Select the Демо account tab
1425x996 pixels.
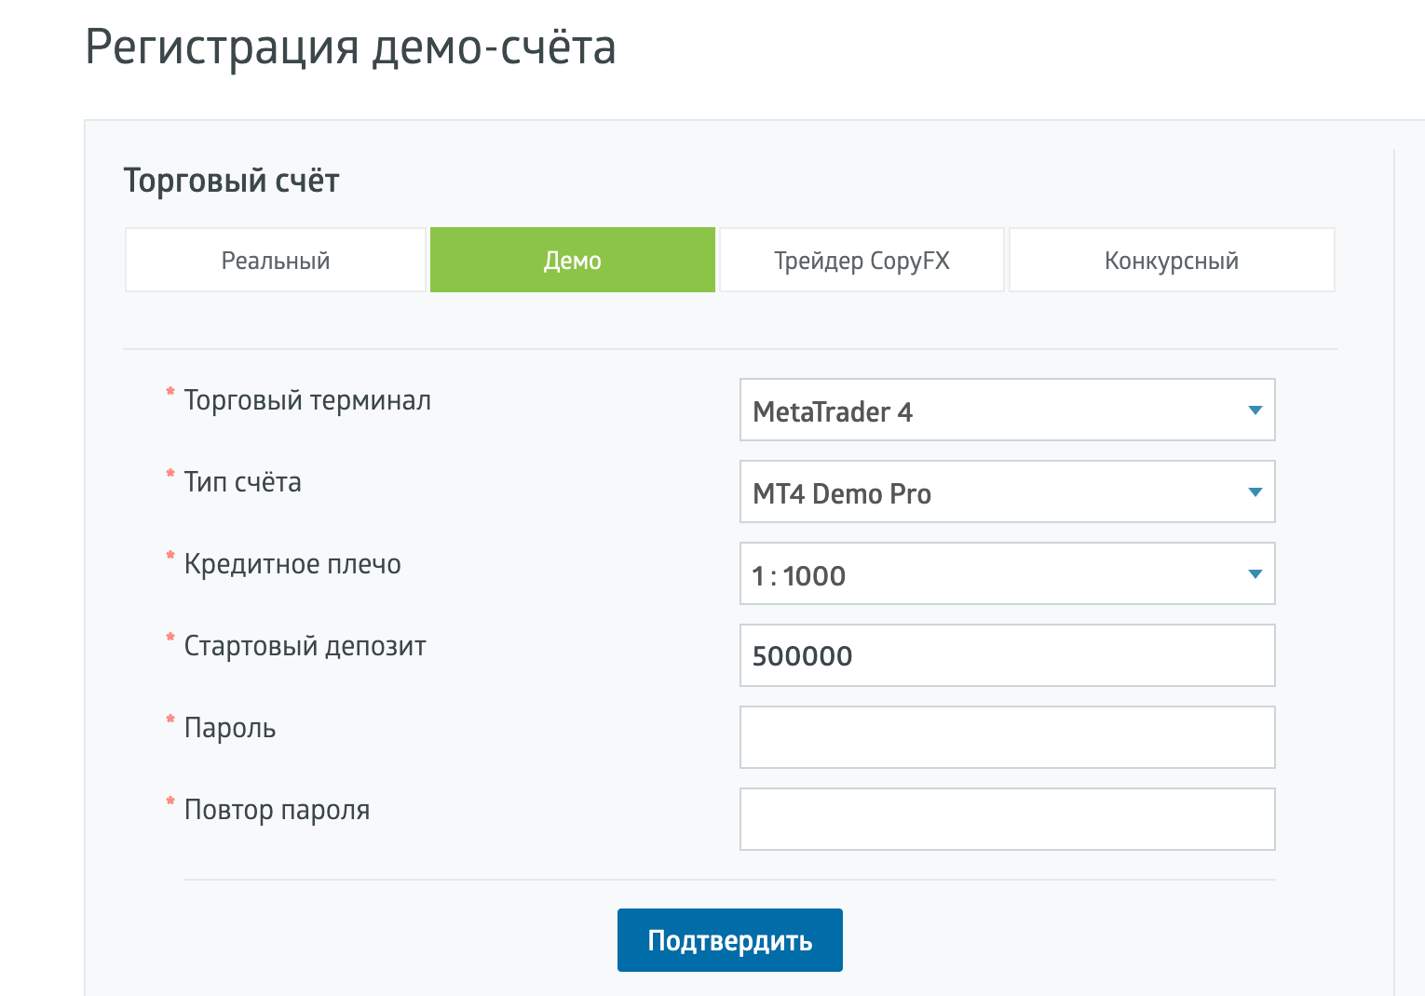point(572,261)
